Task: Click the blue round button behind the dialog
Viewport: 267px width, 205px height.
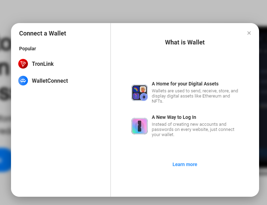Action: tap(5, 160)
